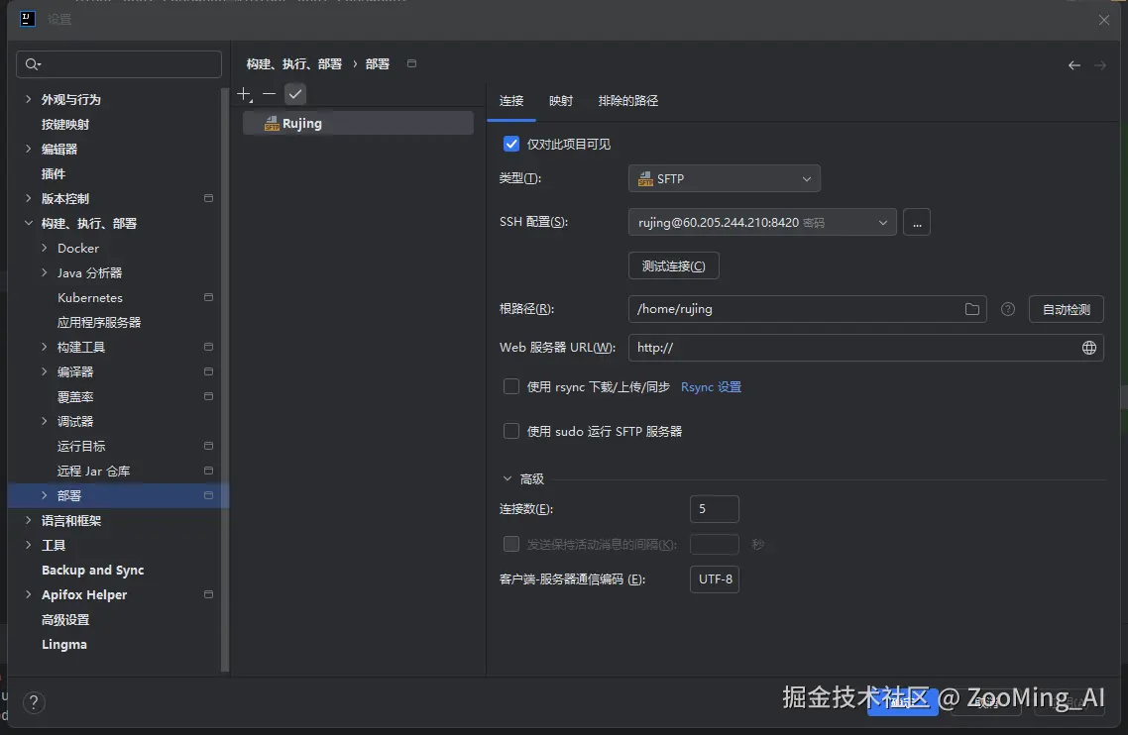Select 高级设置 in settings tree

(x=65, y=620)
